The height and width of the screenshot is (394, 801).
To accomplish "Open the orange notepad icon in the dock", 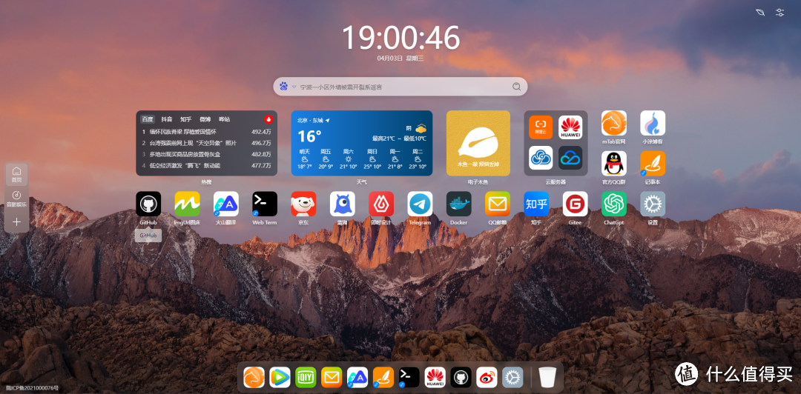I will (383, 378).
